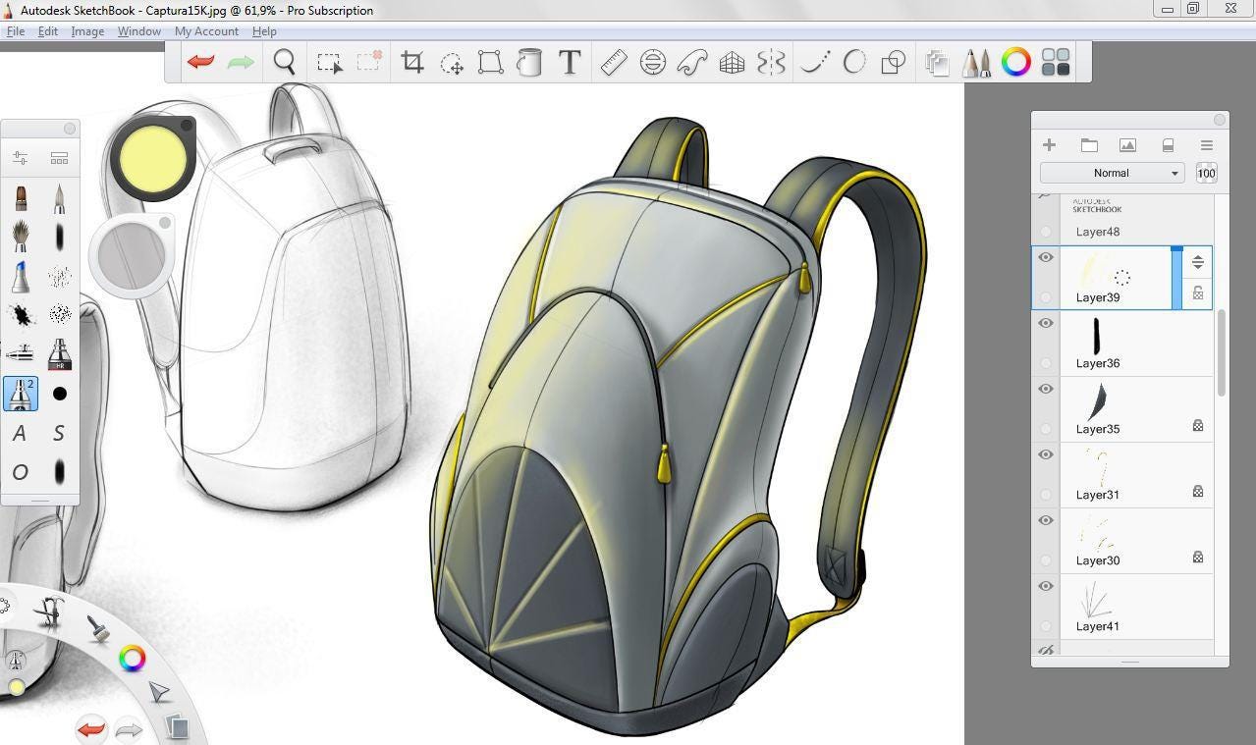
Task: Toggle transparency lock on Layer31
Action: point(1198,492)
